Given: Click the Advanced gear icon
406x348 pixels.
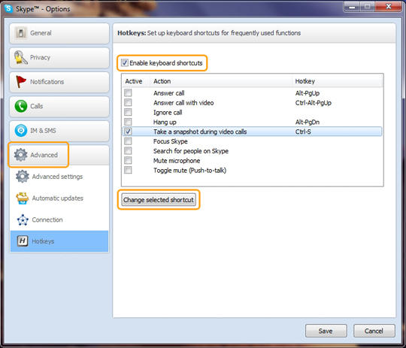Looking at the screenshot, I should tap(21, 155).
